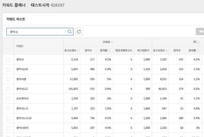
Task: Click the refresh button beside the search box
Action: pos(79,32)
